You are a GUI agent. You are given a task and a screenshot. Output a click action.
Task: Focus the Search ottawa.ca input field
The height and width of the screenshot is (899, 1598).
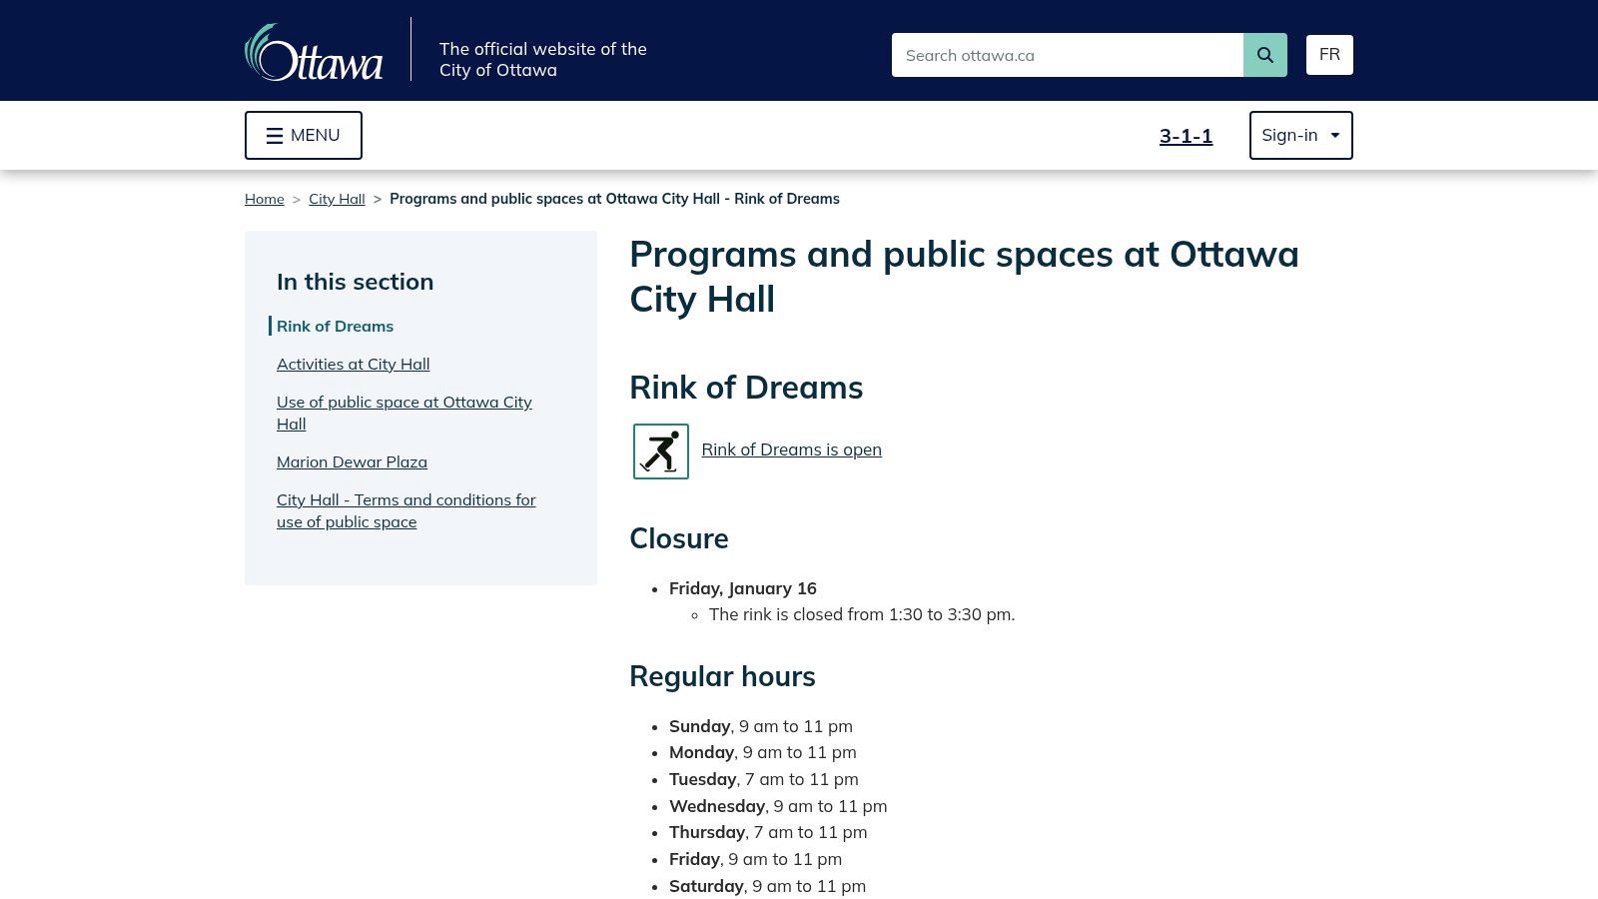[1067, 55]
